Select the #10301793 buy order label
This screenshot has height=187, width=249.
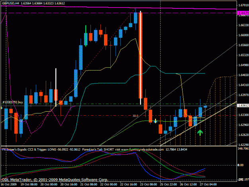tap(13, 102)
